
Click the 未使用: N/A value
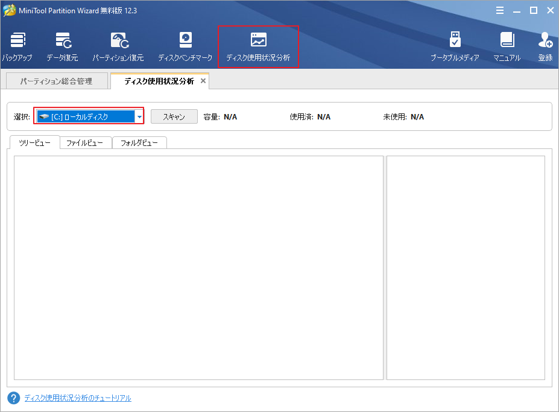pyautogui.click(x=417, y=117)
